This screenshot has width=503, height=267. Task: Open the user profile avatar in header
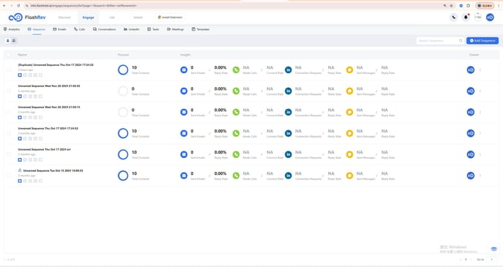[x=490, y=18]
